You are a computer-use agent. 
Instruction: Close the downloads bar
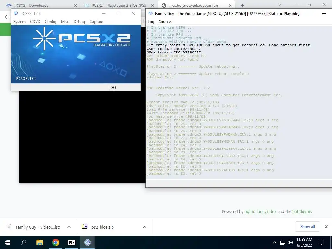click(326, 227)
